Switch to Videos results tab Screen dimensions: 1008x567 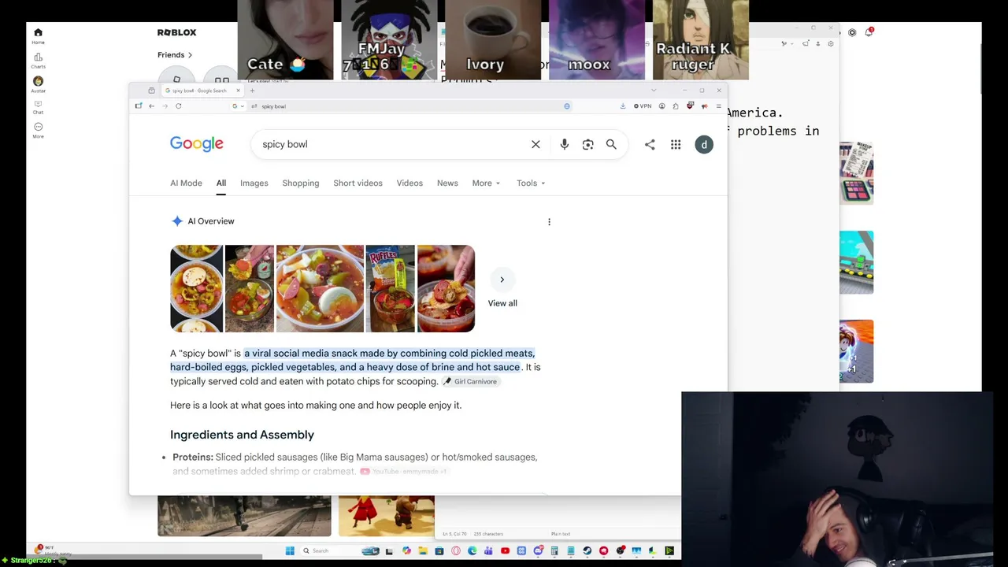409,183
